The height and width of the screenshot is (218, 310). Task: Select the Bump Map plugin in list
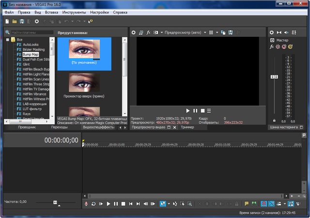(31, 54)
